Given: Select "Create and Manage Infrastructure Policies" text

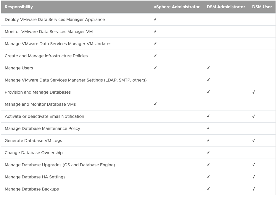Looking at the screenshot, I should coord(46,56).
